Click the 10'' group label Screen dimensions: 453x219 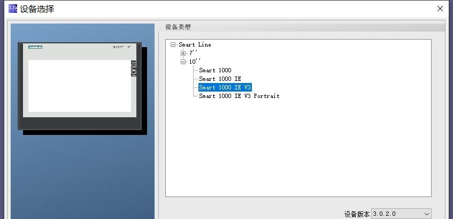[x=195, y=62]
